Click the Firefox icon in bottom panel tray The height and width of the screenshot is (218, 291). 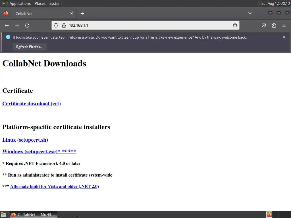pyautogui.click(x=269, y=215)
